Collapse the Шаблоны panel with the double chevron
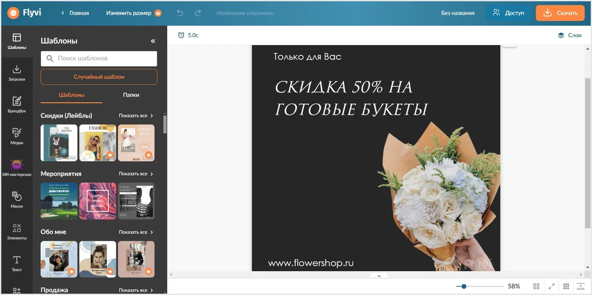This screenshot has height=295, width=592. [x=153, y=41]
